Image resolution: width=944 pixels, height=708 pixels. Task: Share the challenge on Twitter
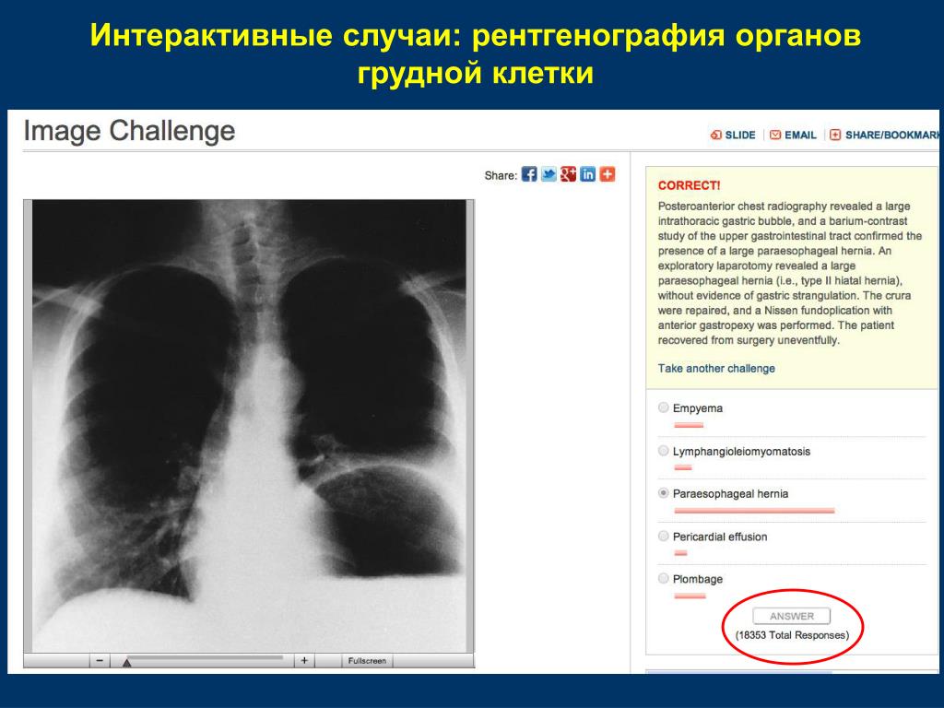pyautogui.click(x=549, y=174)
